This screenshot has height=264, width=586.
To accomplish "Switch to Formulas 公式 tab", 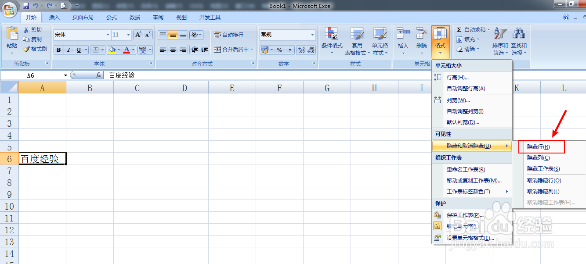I will 112,18.
